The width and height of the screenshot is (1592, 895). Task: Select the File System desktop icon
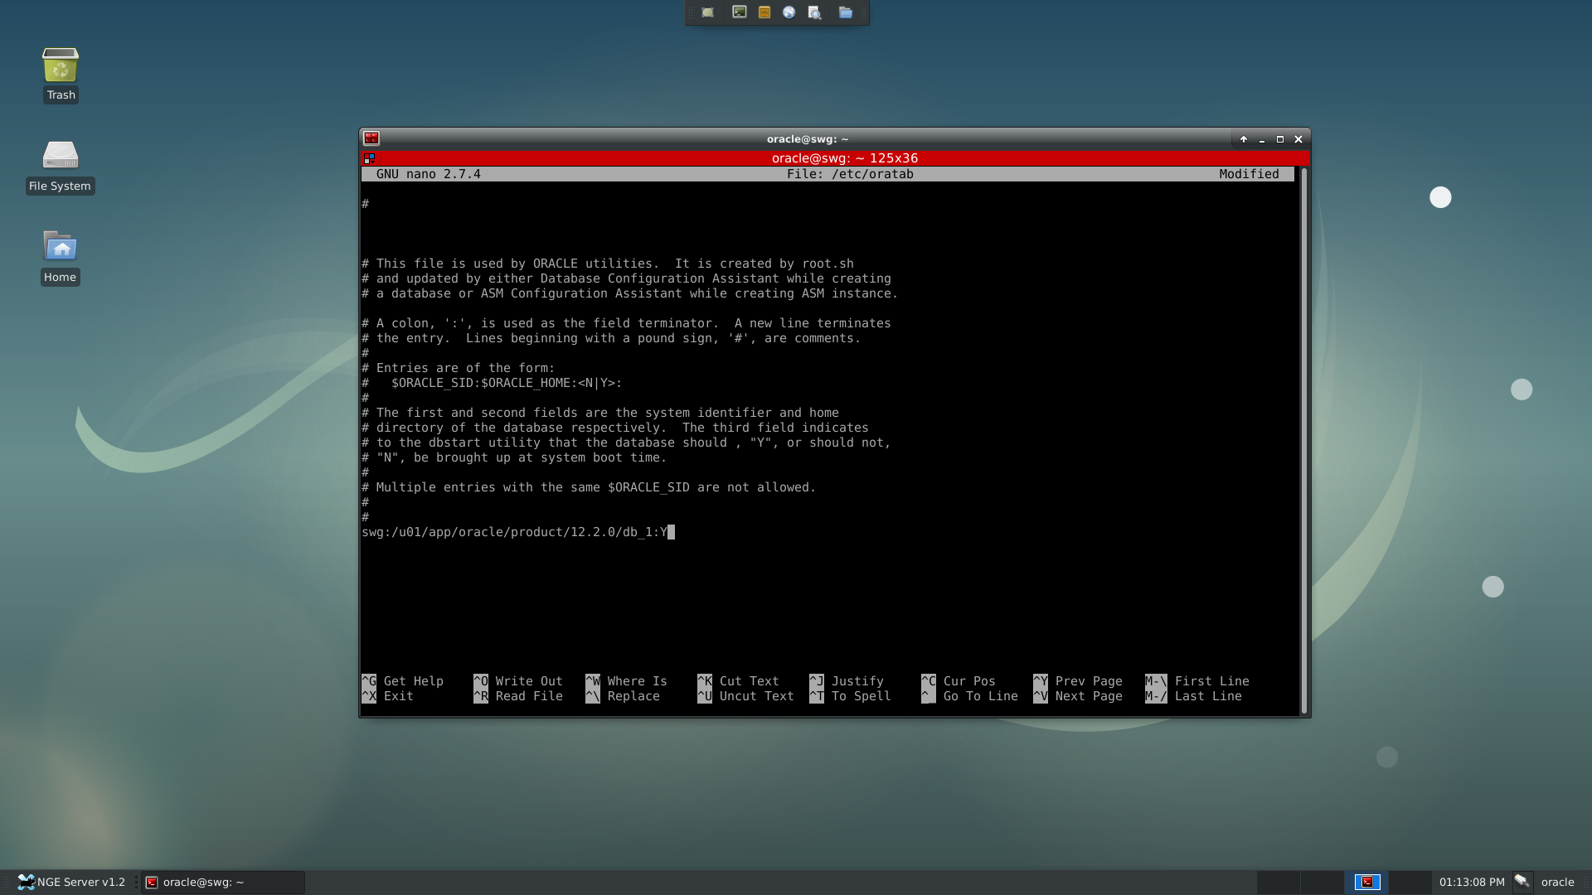pyautogui.click(x=60, y=166)
